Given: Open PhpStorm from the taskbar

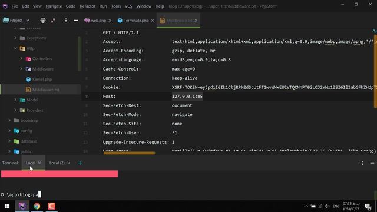Looking at the screenshot, I should point(22,206).
